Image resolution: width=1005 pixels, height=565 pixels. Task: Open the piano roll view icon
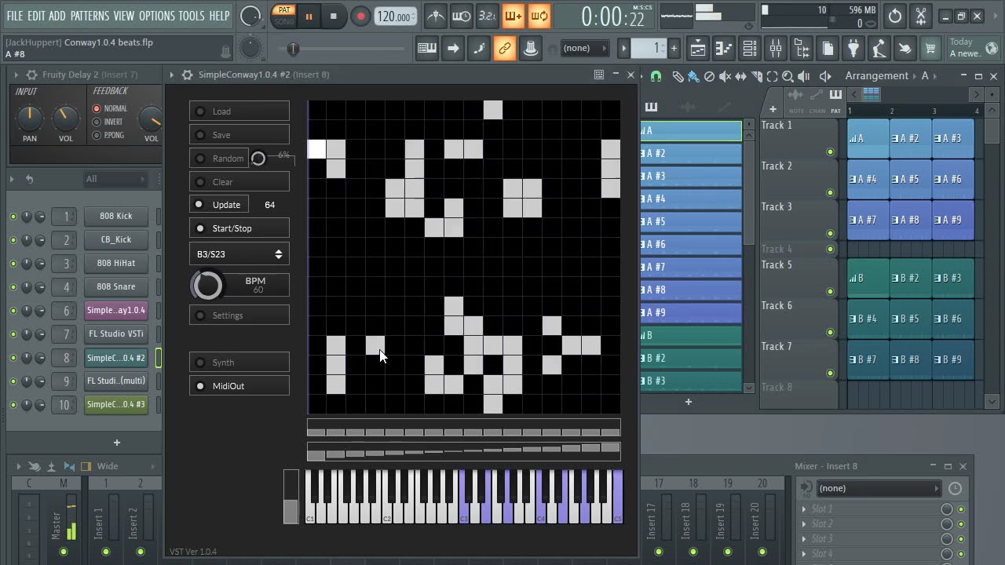pos(724,49)
